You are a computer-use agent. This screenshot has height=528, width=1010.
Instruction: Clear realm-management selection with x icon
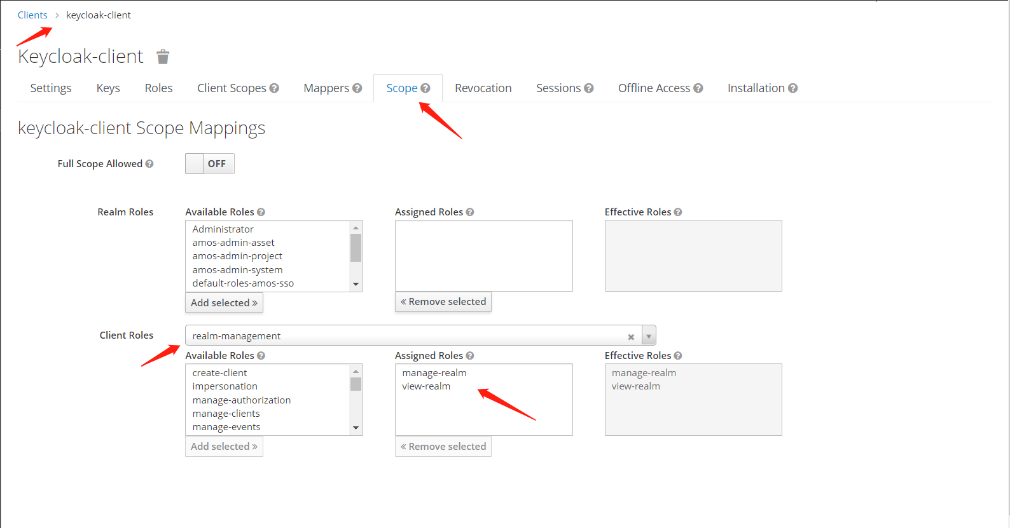pos(631,337)
